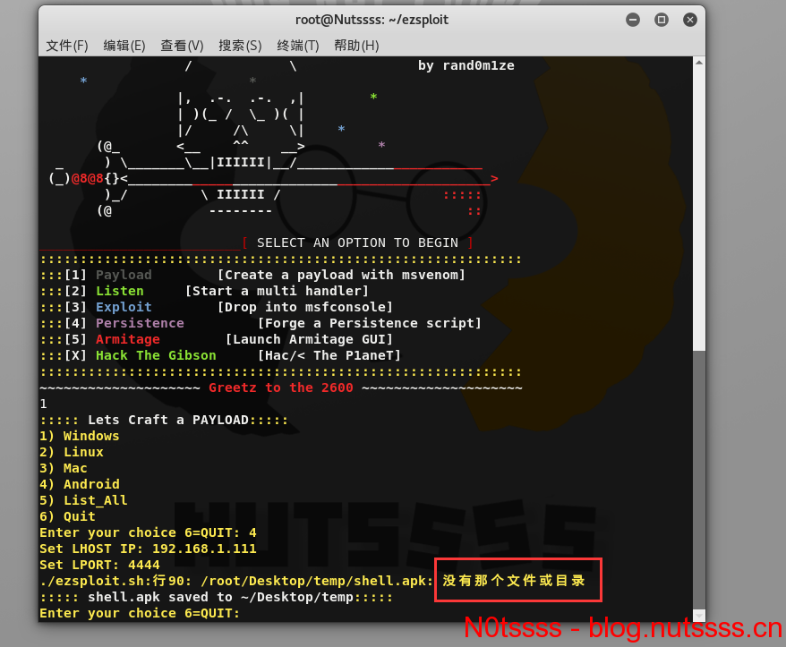Click the '1) Windows' line
This screenshot has width=786, height=647.
[80, 436]
